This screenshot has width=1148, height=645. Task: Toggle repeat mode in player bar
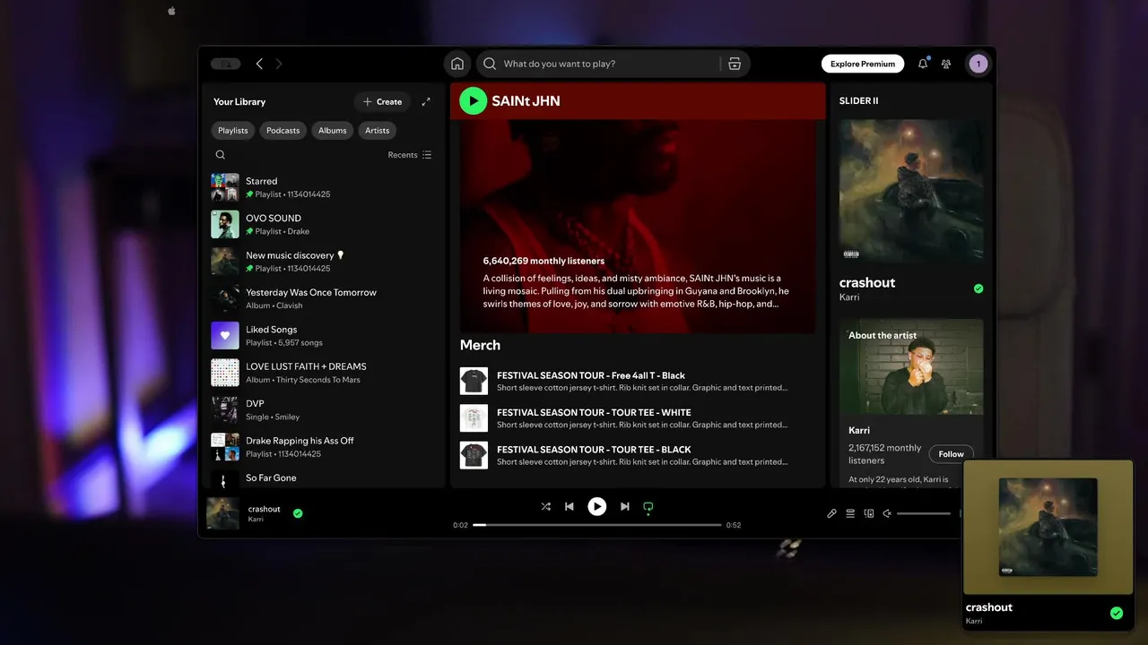click(648, 507)
